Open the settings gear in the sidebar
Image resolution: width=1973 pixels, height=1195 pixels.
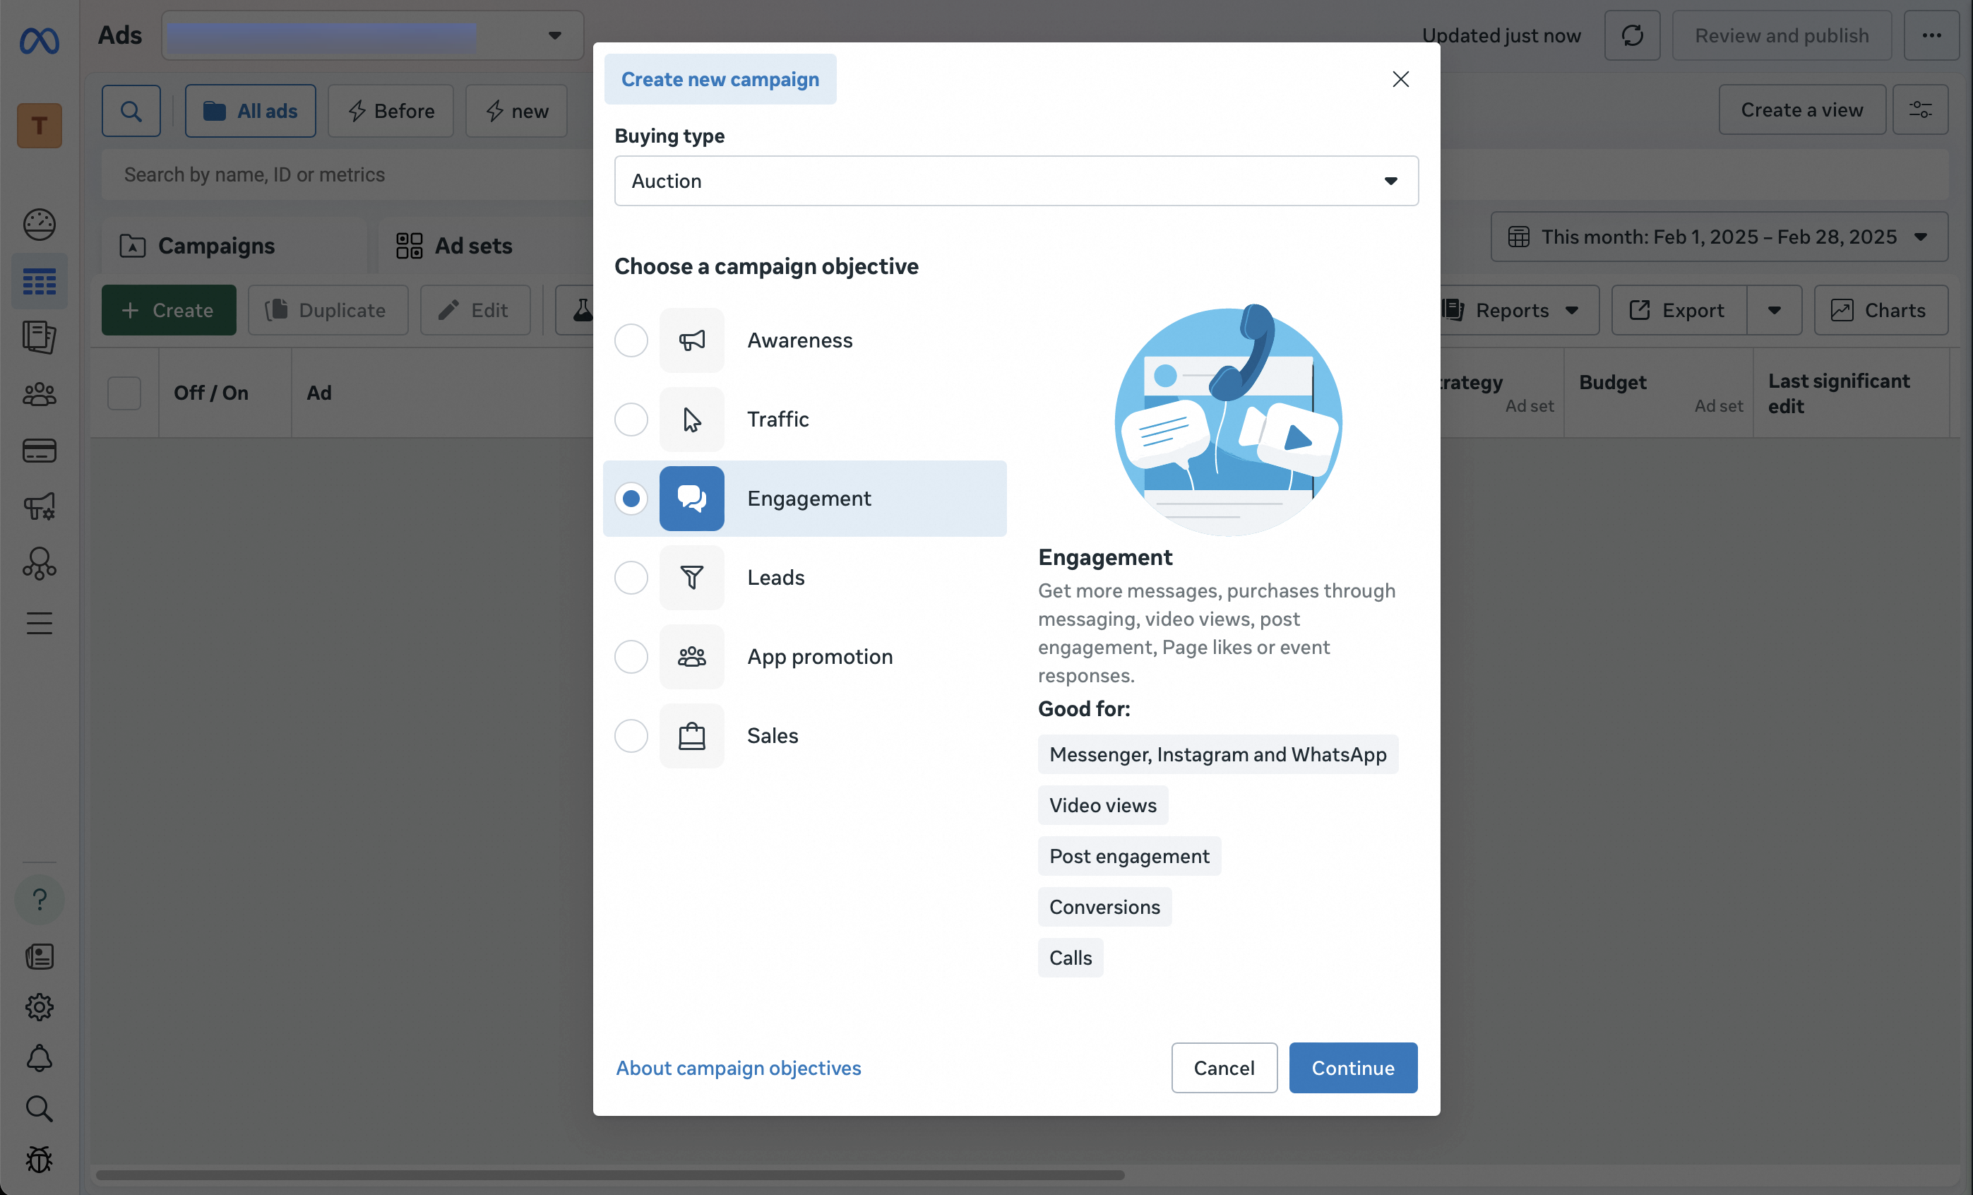coord(40,1006)
